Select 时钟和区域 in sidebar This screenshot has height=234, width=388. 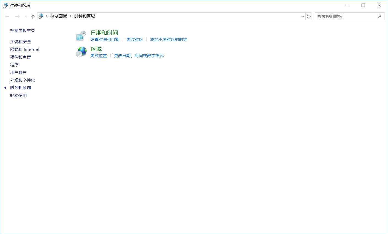click(20, 88)
